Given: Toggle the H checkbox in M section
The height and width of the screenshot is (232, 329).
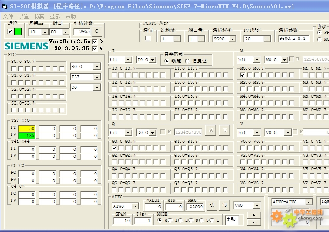Looking at the screenshot, I should coord(291,59).
